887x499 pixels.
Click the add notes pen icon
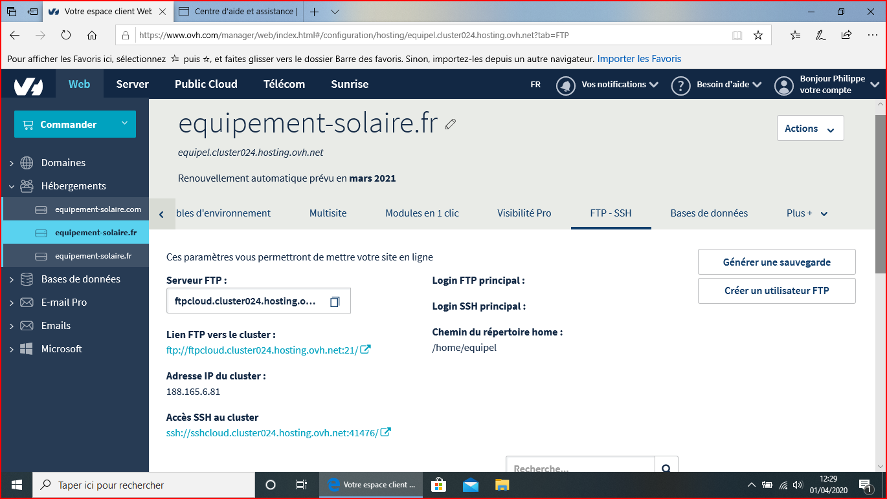click(821, 36)
